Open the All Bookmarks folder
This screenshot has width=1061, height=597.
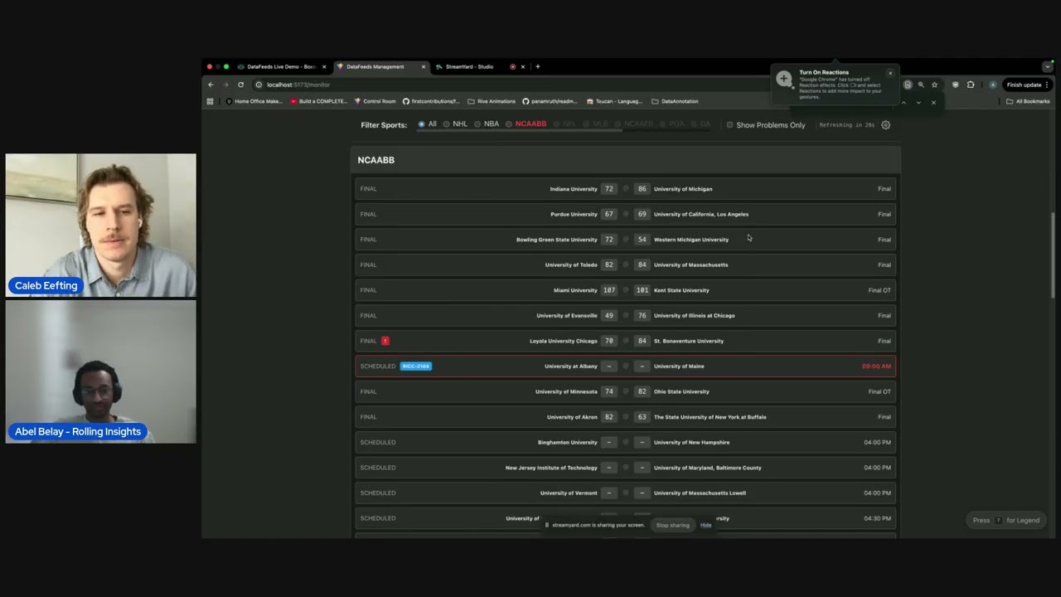1028,101
